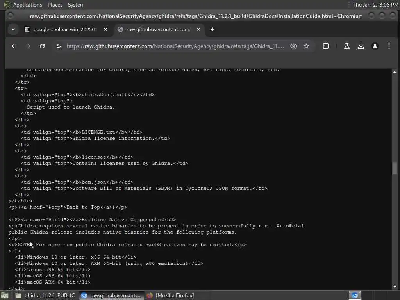Close the google-toolbar-win tab
The image size is (400, 300).
(105, 29)
